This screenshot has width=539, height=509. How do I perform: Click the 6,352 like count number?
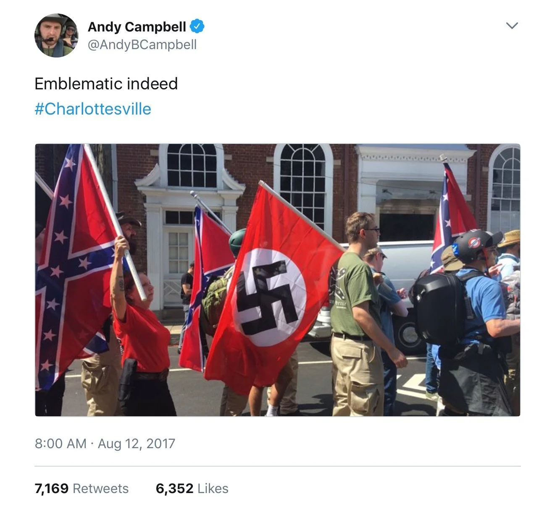[x=174, y=488]
